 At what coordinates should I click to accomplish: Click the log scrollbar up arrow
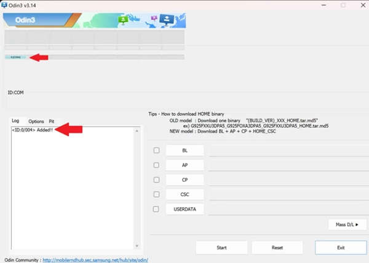[x=137, y=131]
